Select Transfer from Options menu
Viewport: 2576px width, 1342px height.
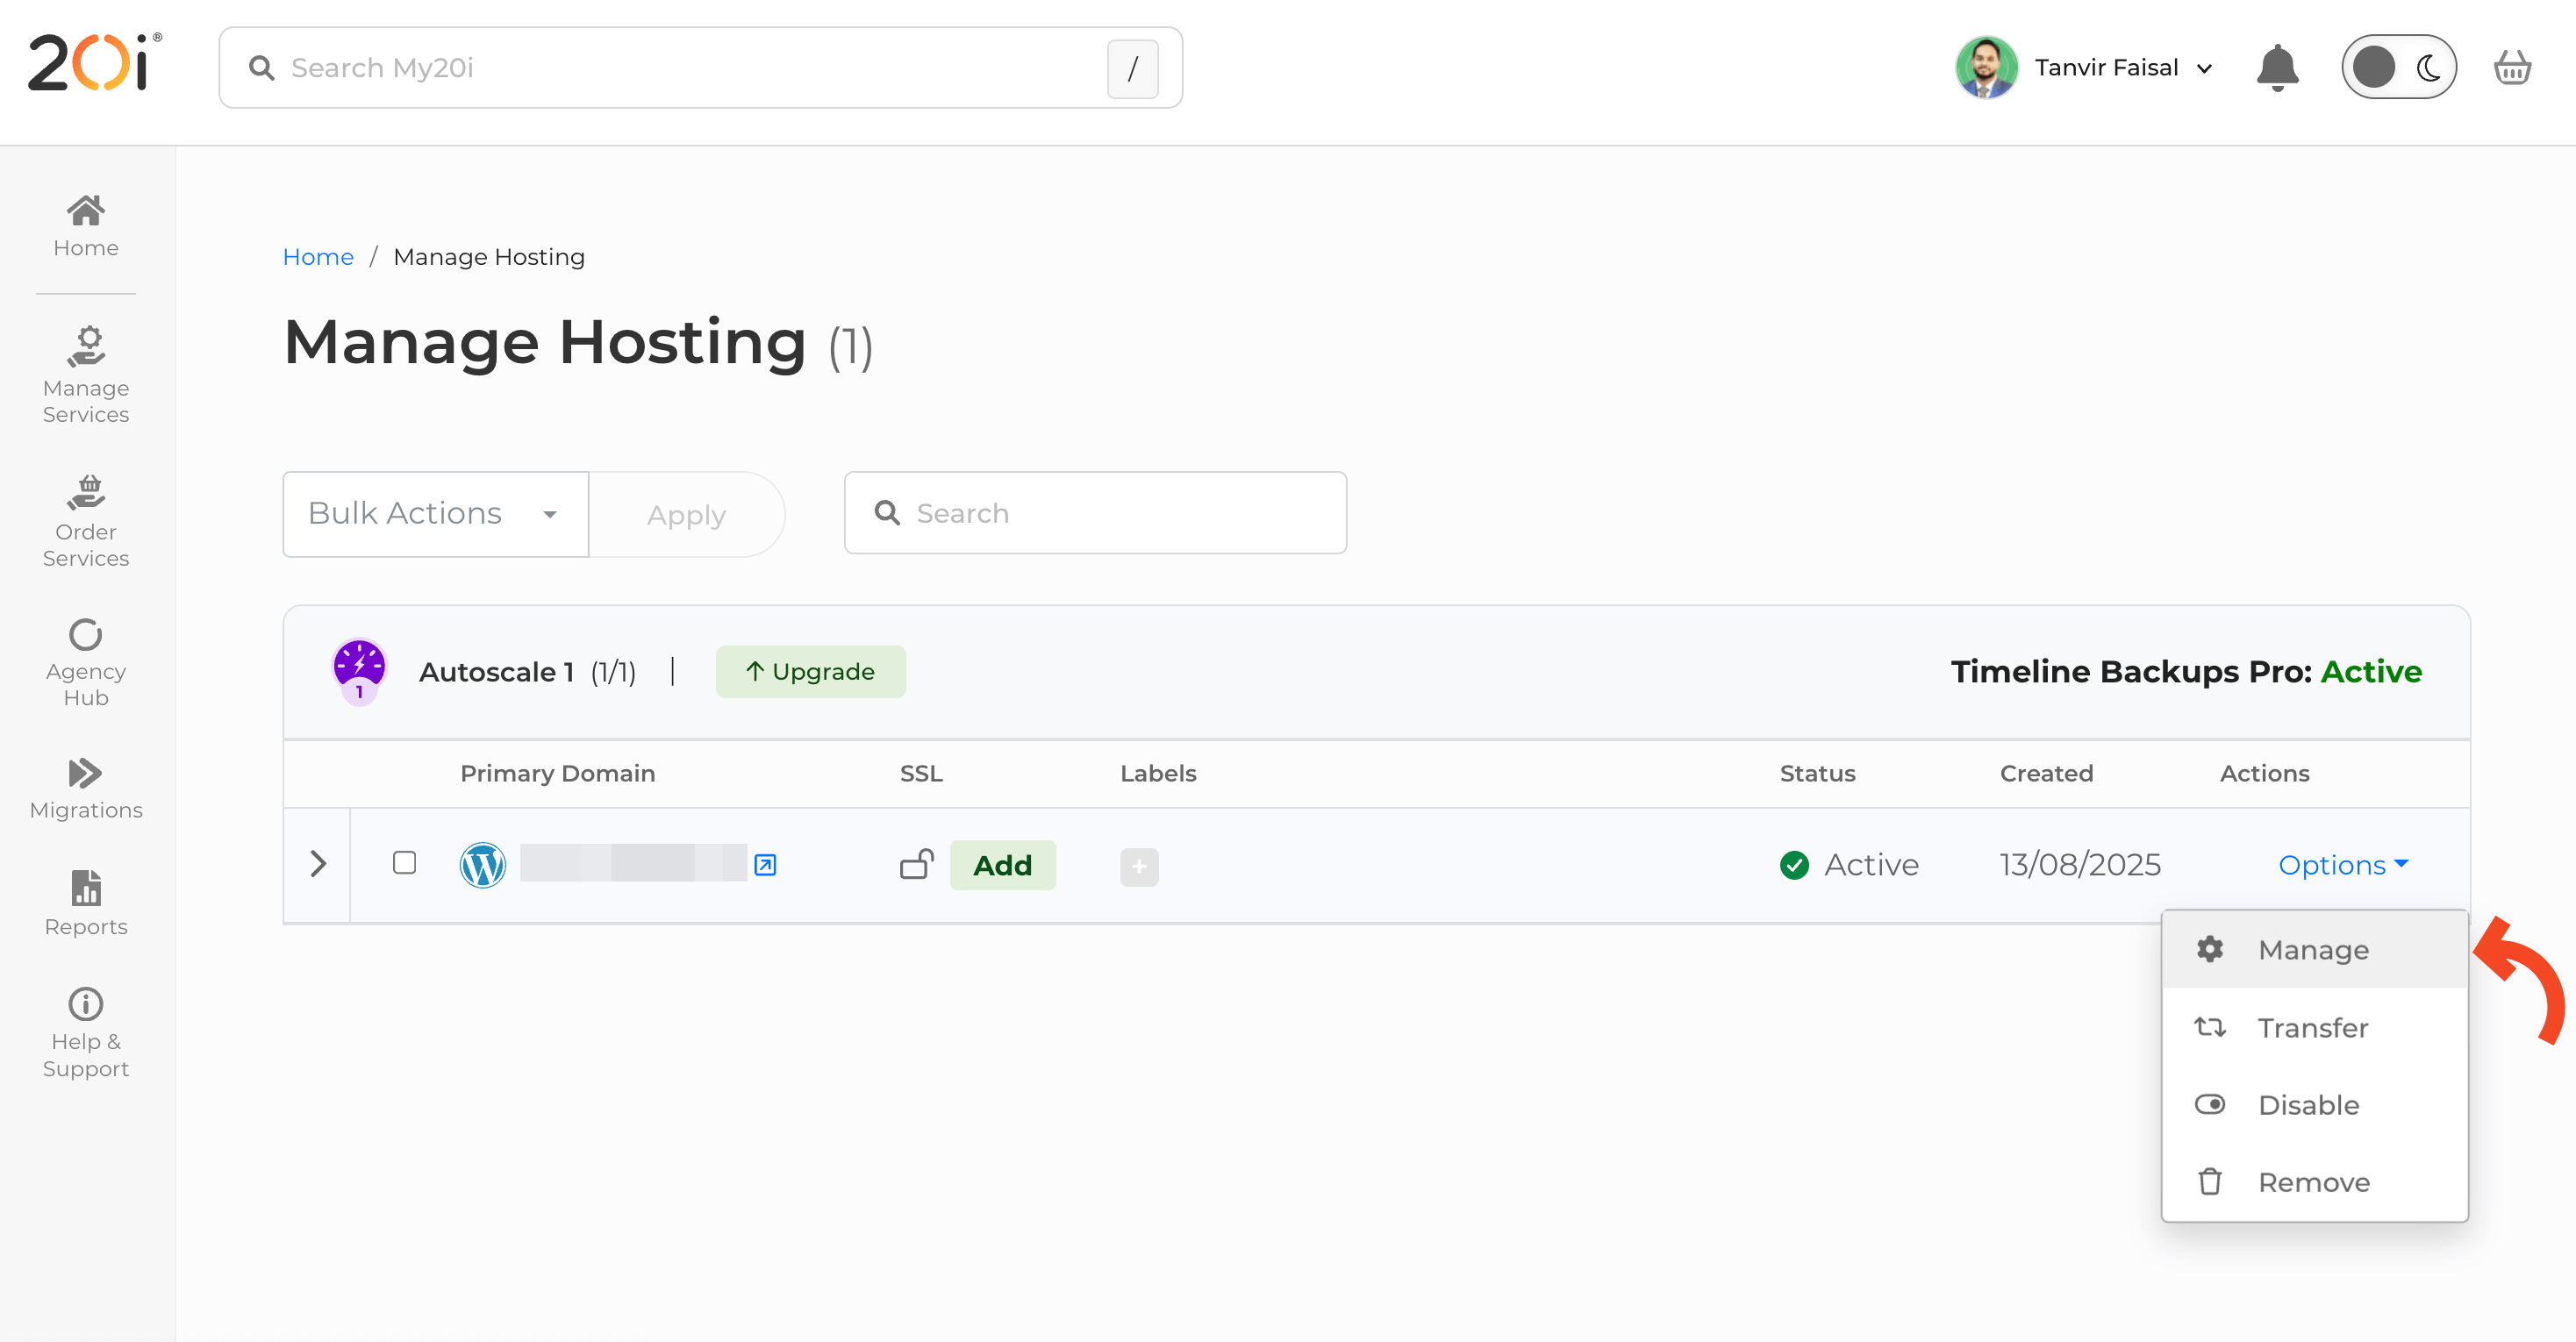click(x=2314, y=1027)
